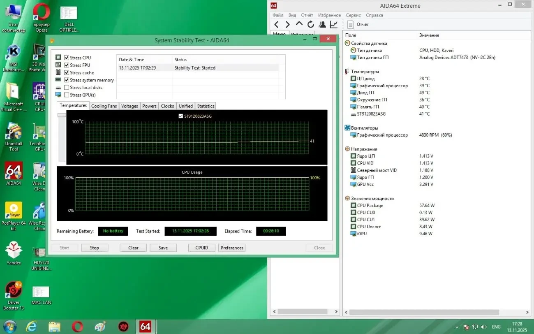
Task: Click the user manager icon in AIDA64 toolbar
Action: point(322,24)
